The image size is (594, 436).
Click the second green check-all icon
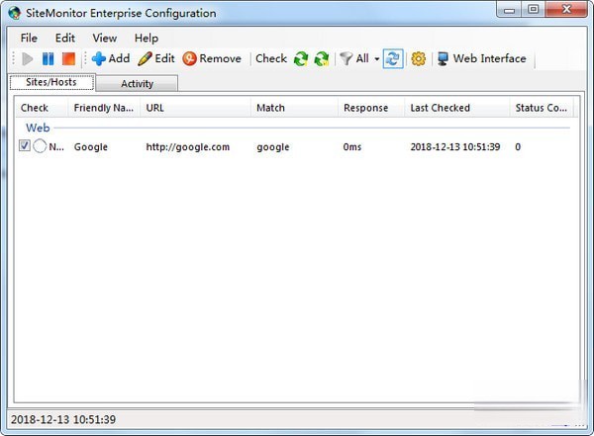pos(321,59)
